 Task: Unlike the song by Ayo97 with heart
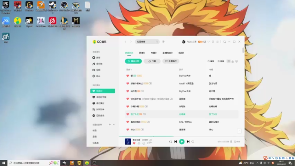[x=128, y=83]
